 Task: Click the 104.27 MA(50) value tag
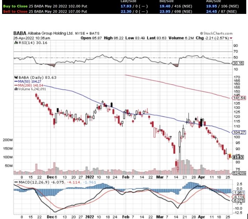coord(238,132)
